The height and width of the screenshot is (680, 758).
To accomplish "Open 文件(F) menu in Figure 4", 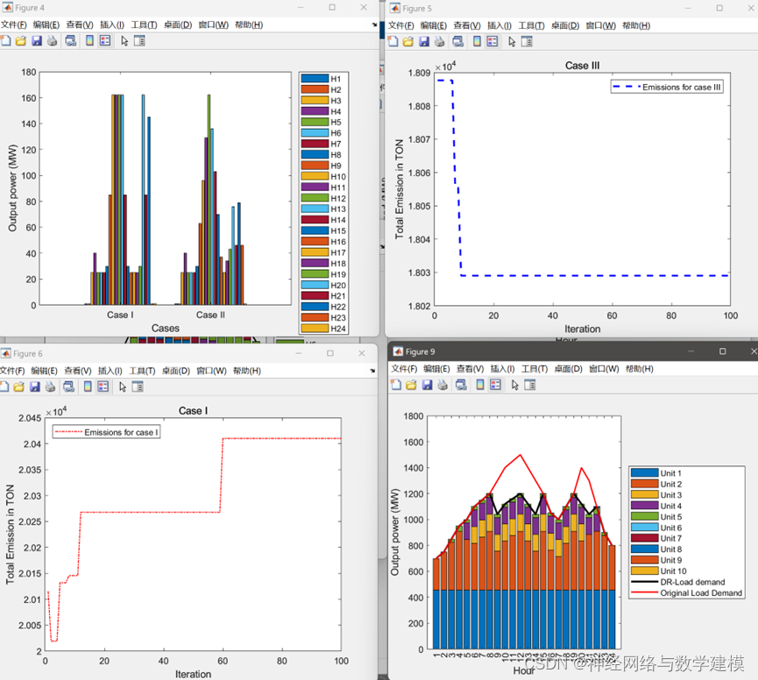I will (14, 25).
